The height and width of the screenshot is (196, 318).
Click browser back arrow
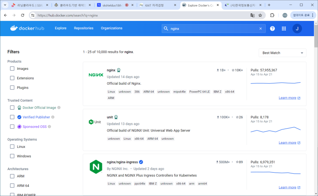[x=5, y=15]
